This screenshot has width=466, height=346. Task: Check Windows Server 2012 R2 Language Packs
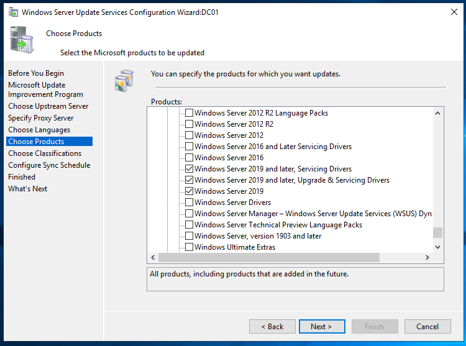[189, 113]
